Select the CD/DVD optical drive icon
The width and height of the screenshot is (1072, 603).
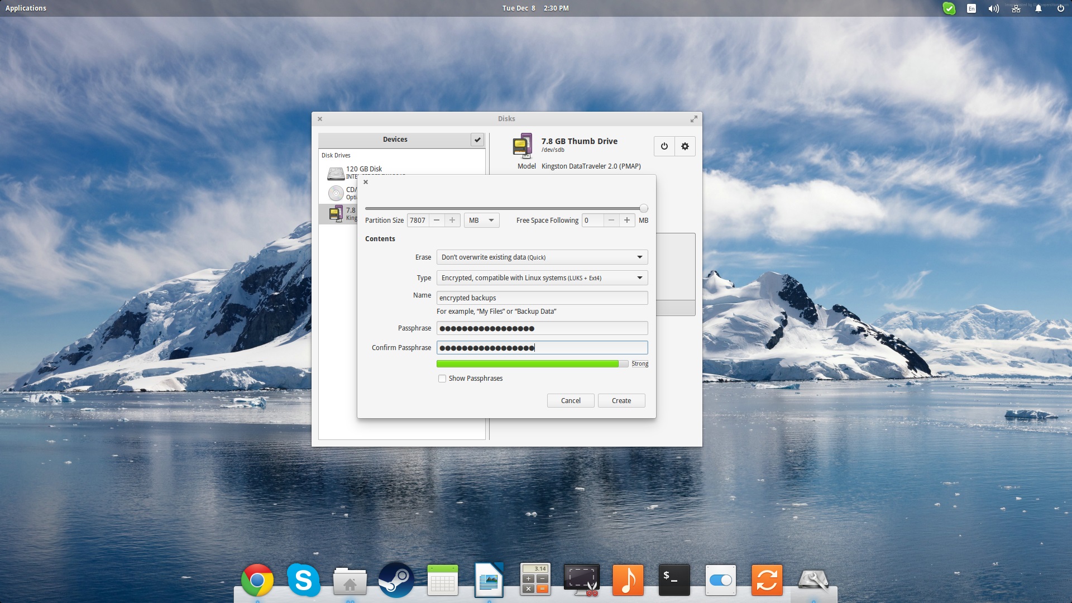tap(336, 193)
